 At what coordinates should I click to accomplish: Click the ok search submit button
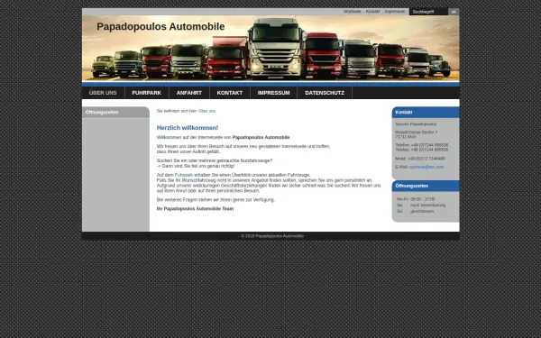click(x=454, y=12)
